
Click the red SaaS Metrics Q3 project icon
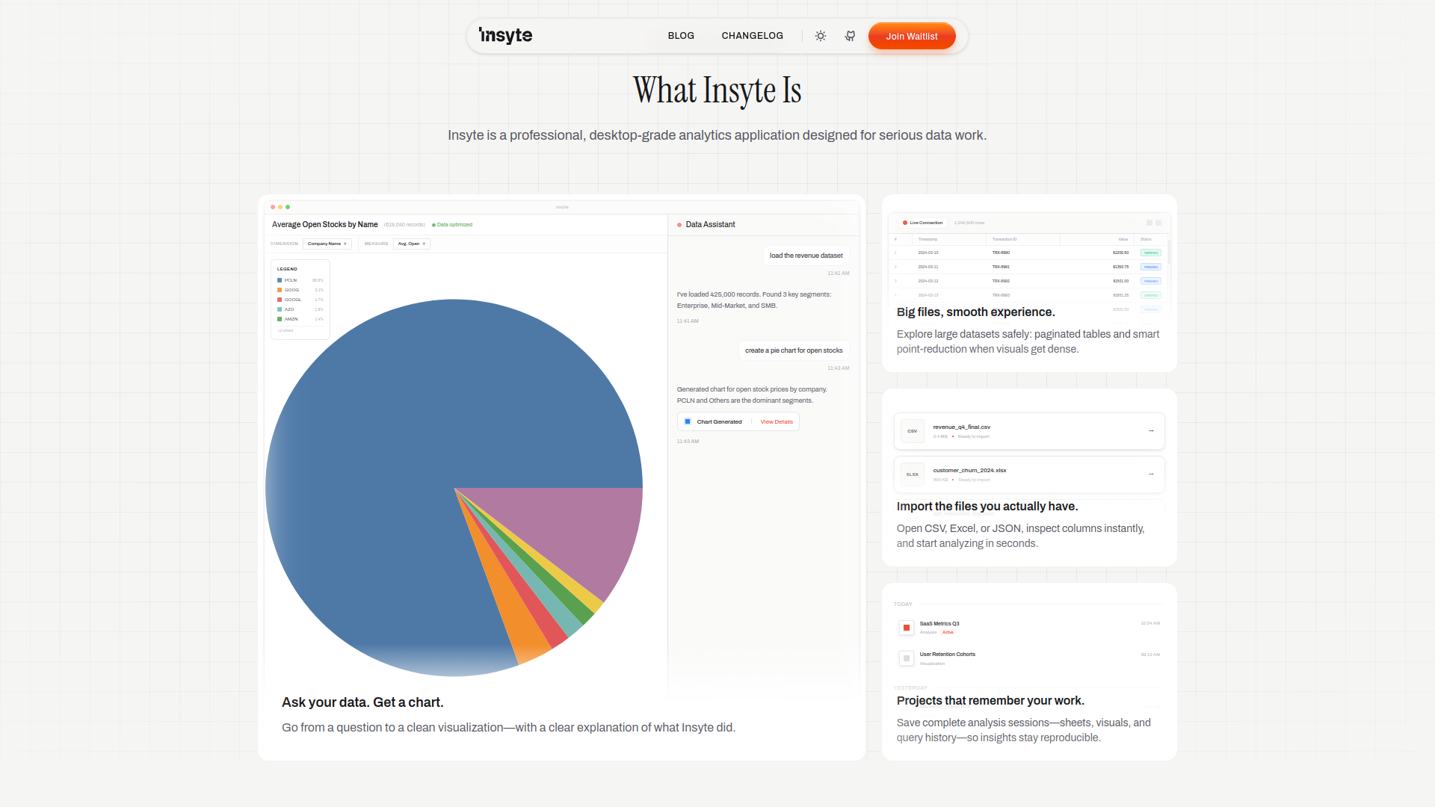[x=907, y=628]
